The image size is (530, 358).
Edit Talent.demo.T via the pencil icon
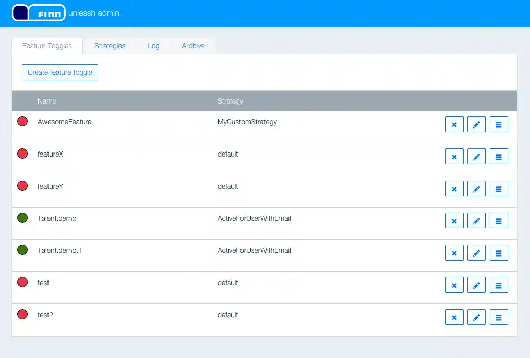476,252
